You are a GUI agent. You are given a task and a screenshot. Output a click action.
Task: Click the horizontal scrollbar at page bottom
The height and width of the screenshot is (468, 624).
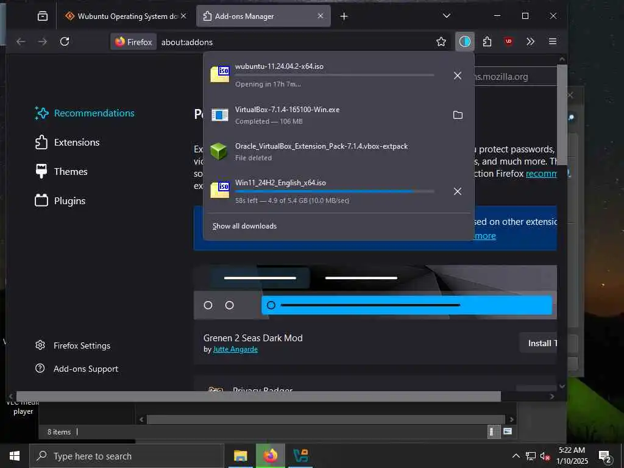click(x=258, y=396)
